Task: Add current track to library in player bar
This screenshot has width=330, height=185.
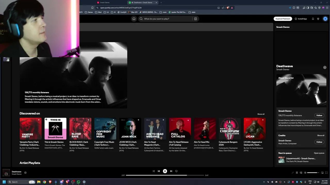Action: pyautogui.click(x=25, y=173)
